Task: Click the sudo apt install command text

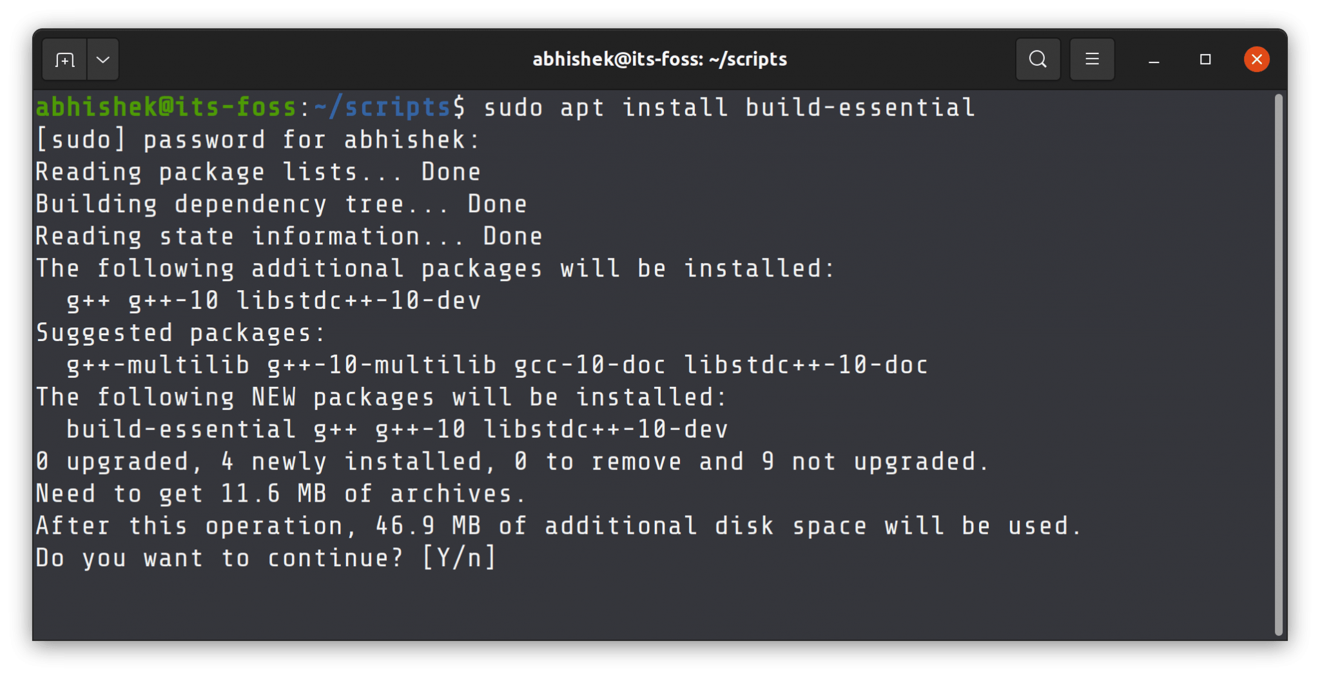Action: (x=728, y=107)
